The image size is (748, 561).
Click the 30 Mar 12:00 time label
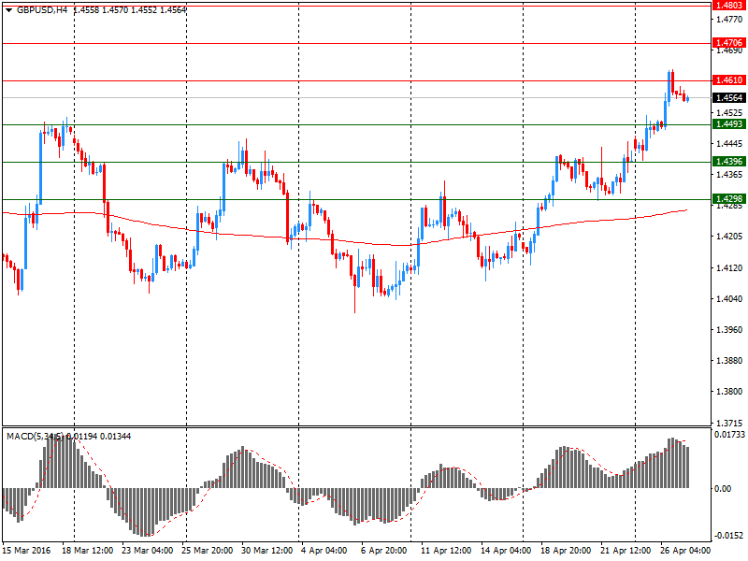pyautogui.click(x=267, y=551)
